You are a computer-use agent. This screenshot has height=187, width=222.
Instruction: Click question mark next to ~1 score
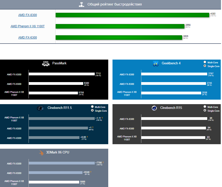point(93,128)
